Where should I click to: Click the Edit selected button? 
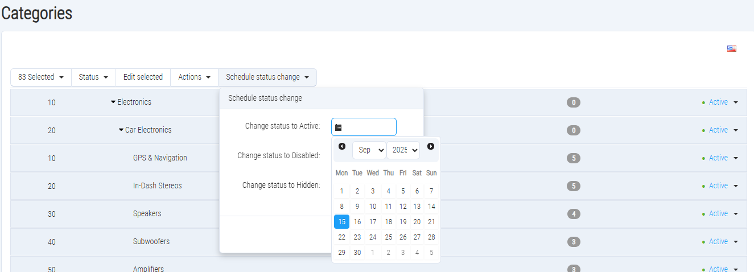point(143,77)
